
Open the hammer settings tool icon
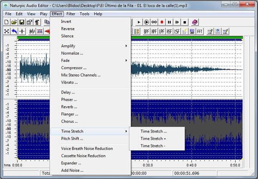coord(37,22)
